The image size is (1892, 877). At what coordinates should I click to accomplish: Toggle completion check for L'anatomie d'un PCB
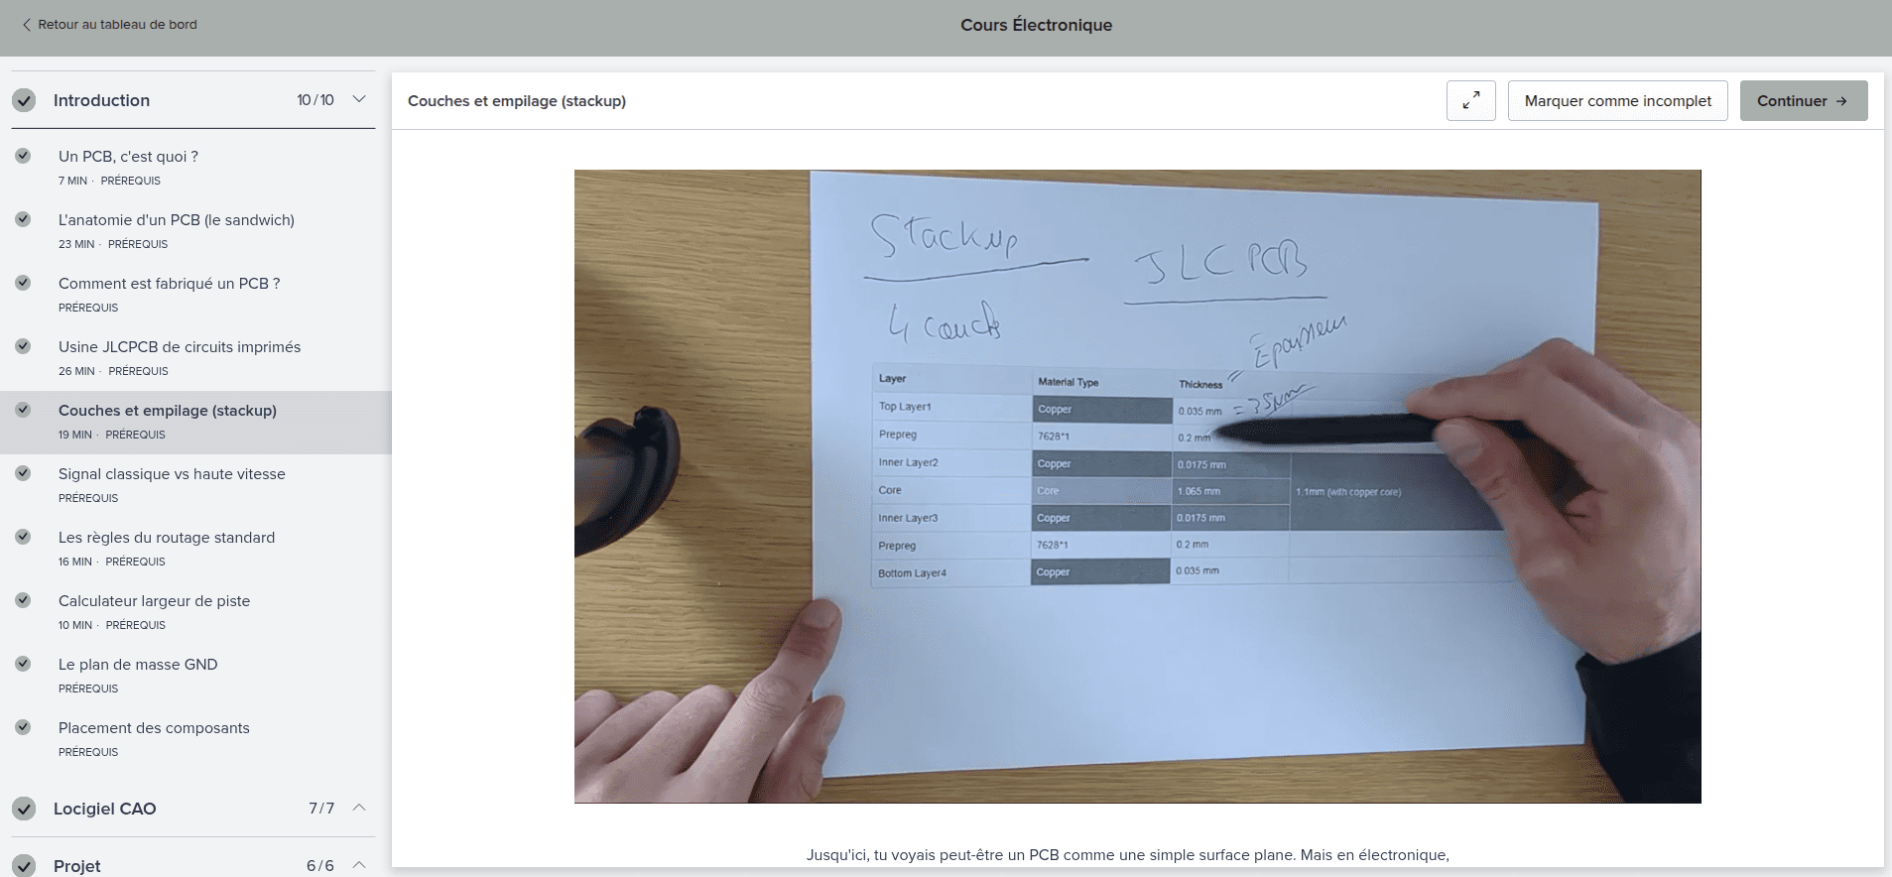pyautogui.click(x=23, y=219)
